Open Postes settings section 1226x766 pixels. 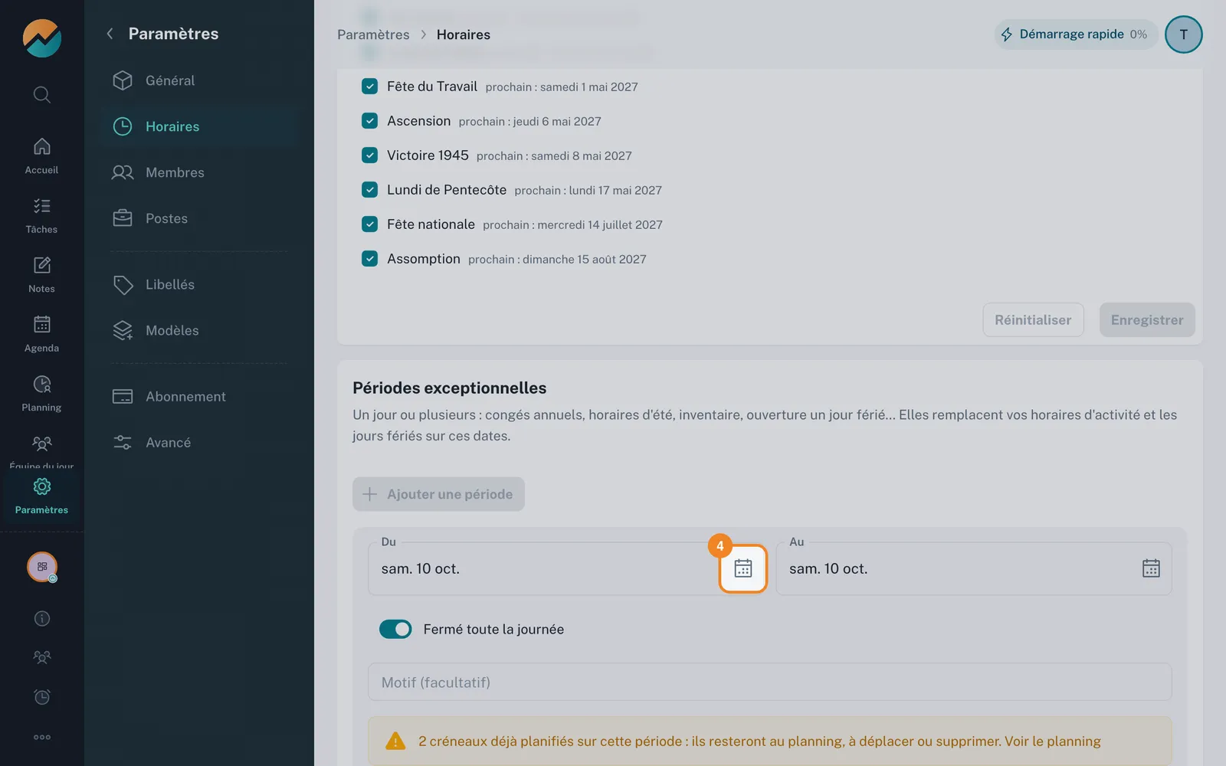(199, 218)
